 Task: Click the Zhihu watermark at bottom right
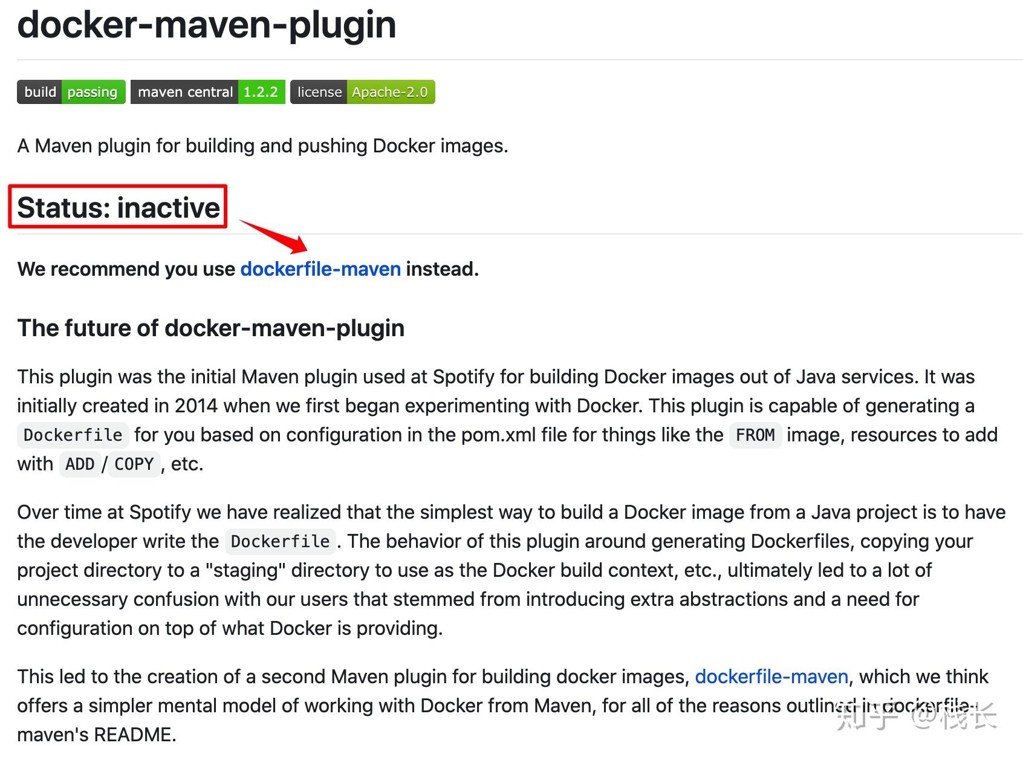click(917, 718)
